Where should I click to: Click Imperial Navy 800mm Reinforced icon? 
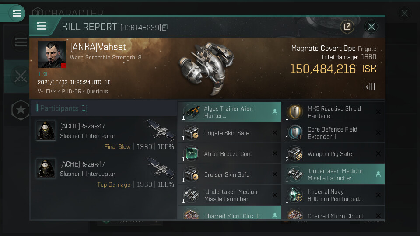click(x=294, y=195)
